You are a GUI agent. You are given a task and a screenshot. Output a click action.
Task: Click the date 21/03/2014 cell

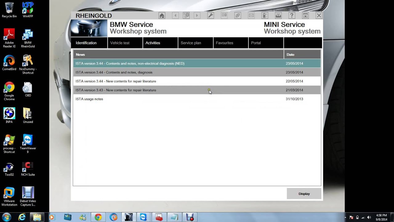tap(294, 90)
